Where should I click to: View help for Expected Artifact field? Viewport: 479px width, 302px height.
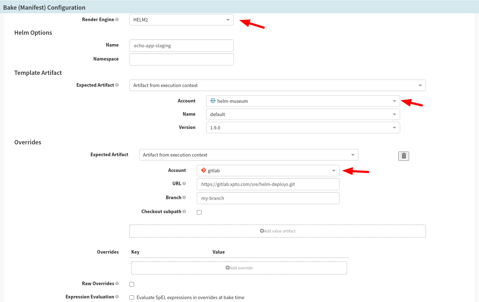pyautogui.click(x=118, y=85)
